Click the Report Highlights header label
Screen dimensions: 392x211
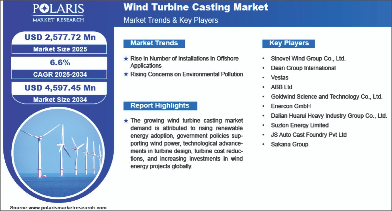[x=160, y=106]
